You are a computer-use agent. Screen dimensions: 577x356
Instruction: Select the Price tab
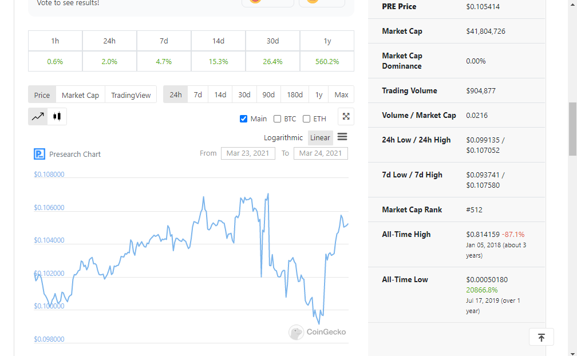(x=42, y=95)
